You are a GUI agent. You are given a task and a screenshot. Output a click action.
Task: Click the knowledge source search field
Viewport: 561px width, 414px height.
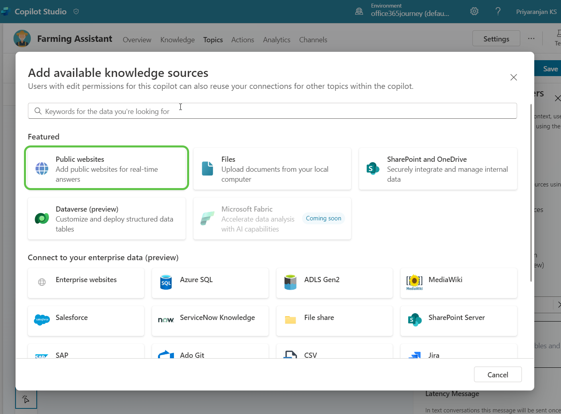(272, 111)
